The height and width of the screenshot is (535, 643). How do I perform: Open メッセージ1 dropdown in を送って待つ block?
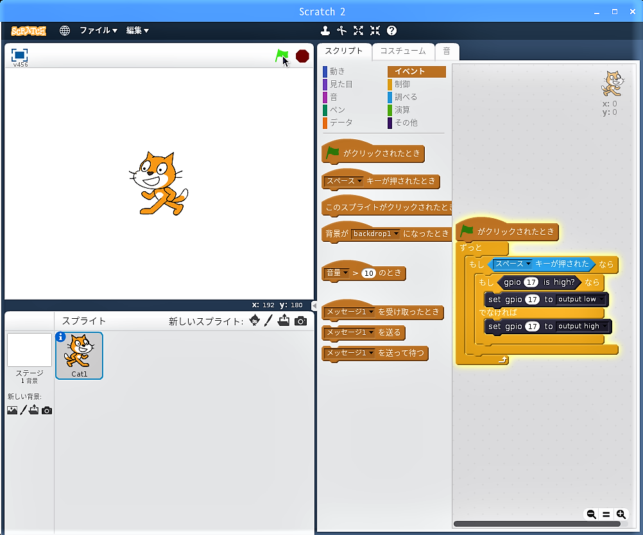350,353
